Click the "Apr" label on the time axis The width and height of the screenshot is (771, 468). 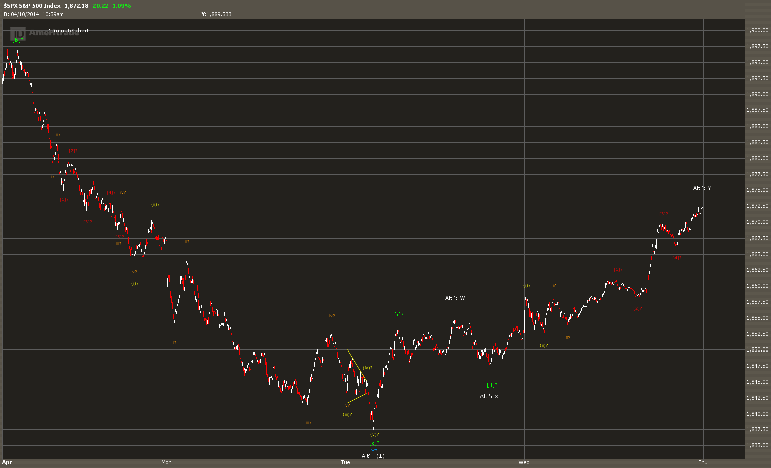pos(7,462)
